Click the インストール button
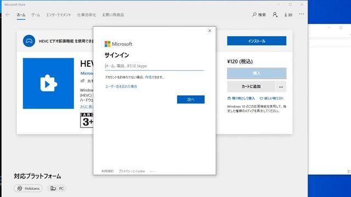The image size is (351, 197). coord(257,41)
